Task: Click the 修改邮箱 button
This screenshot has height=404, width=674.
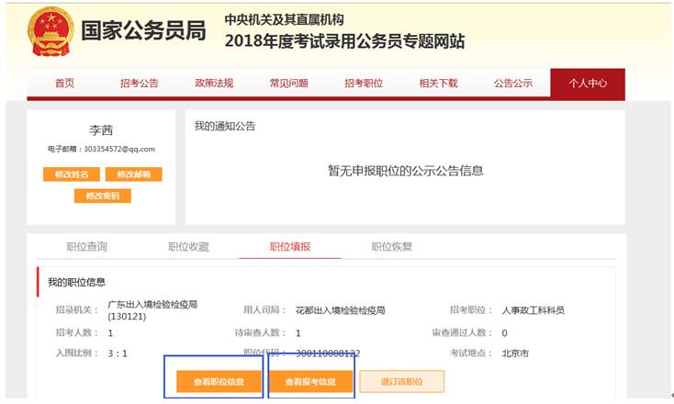Action: 133,174
